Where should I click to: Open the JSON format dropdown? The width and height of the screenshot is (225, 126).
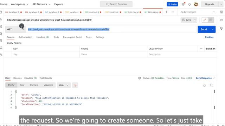(x=64, y=85)
